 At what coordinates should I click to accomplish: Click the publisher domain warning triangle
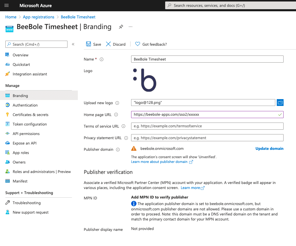coord(134,148)
